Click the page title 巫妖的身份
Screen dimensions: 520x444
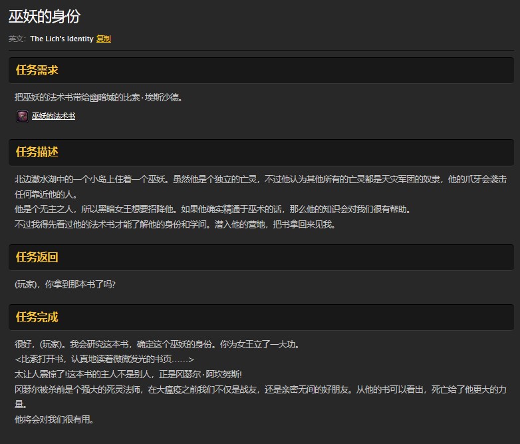[44, 17]
